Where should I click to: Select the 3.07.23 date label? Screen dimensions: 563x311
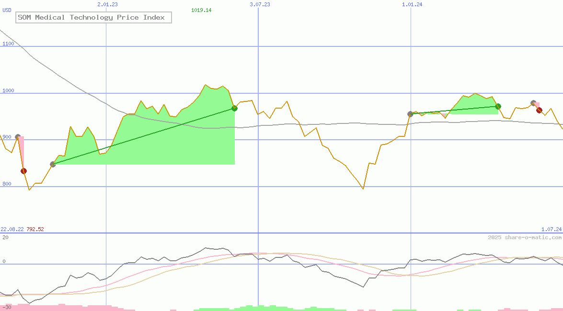coord(260,4)
